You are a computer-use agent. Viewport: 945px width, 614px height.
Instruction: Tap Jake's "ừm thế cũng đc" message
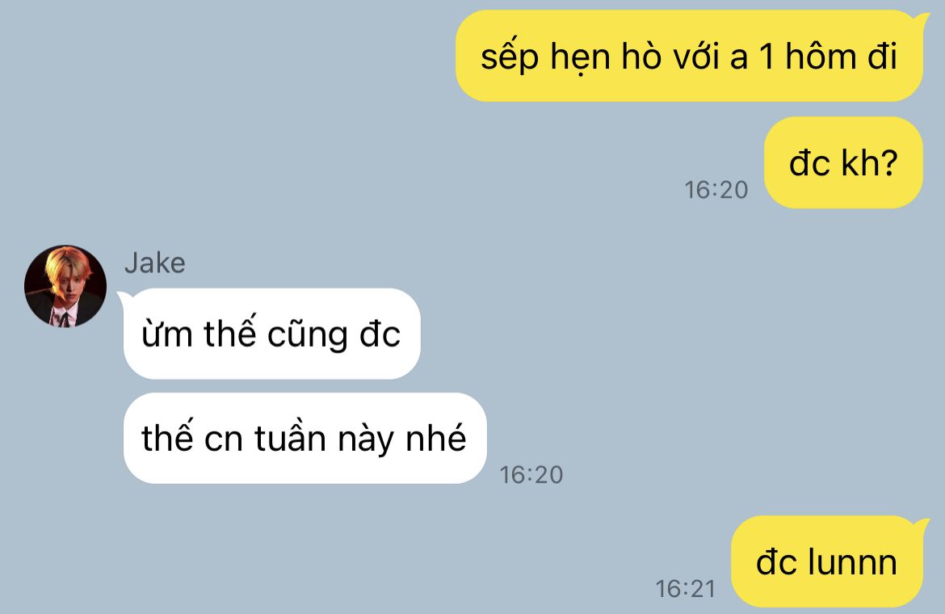click(x=271, y=334)
